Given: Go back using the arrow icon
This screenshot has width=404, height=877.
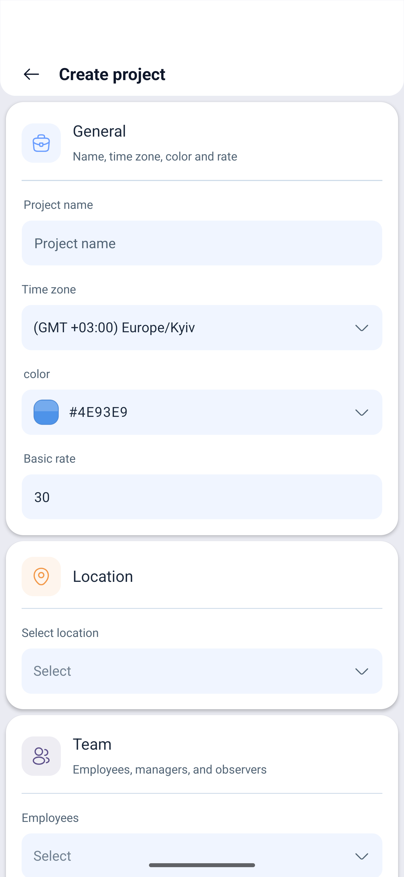Looking at the screenshot, I should (31, 74).
